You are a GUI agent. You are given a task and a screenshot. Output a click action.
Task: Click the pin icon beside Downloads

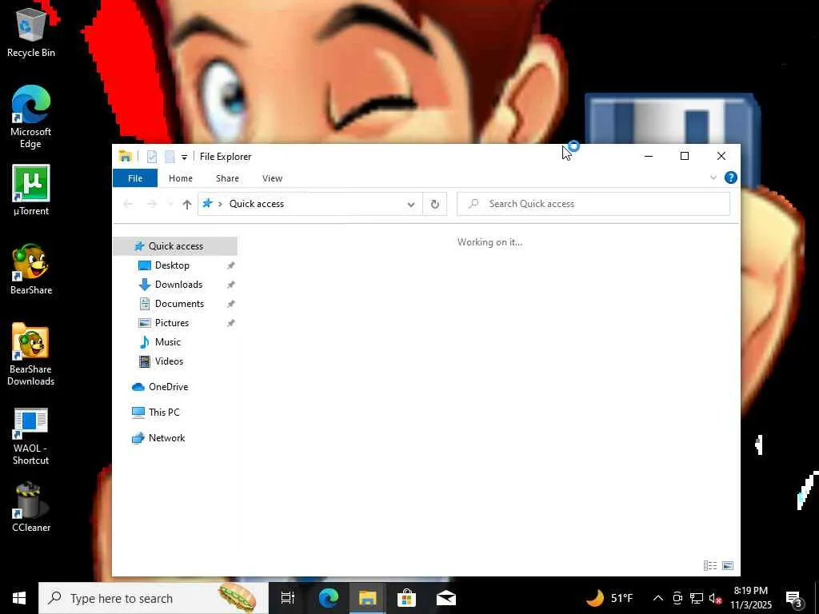(231, 285)
